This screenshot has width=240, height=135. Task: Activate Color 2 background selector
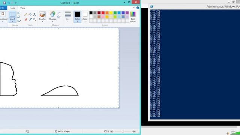[85, 16]
